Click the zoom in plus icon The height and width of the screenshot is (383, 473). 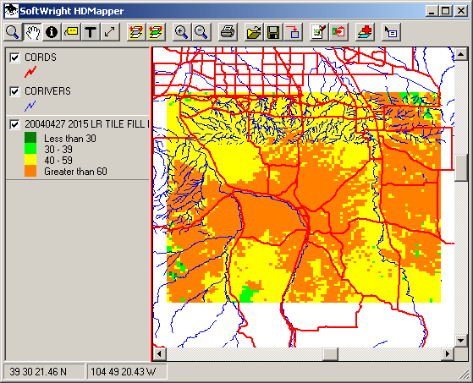pos(182,32)
